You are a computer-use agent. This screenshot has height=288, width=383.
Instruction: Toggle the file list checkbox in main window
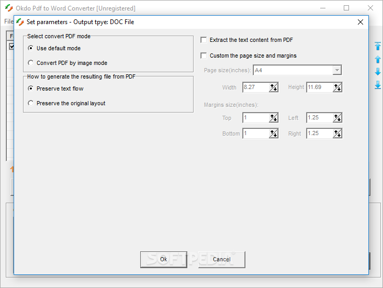(x=11, y=46)
